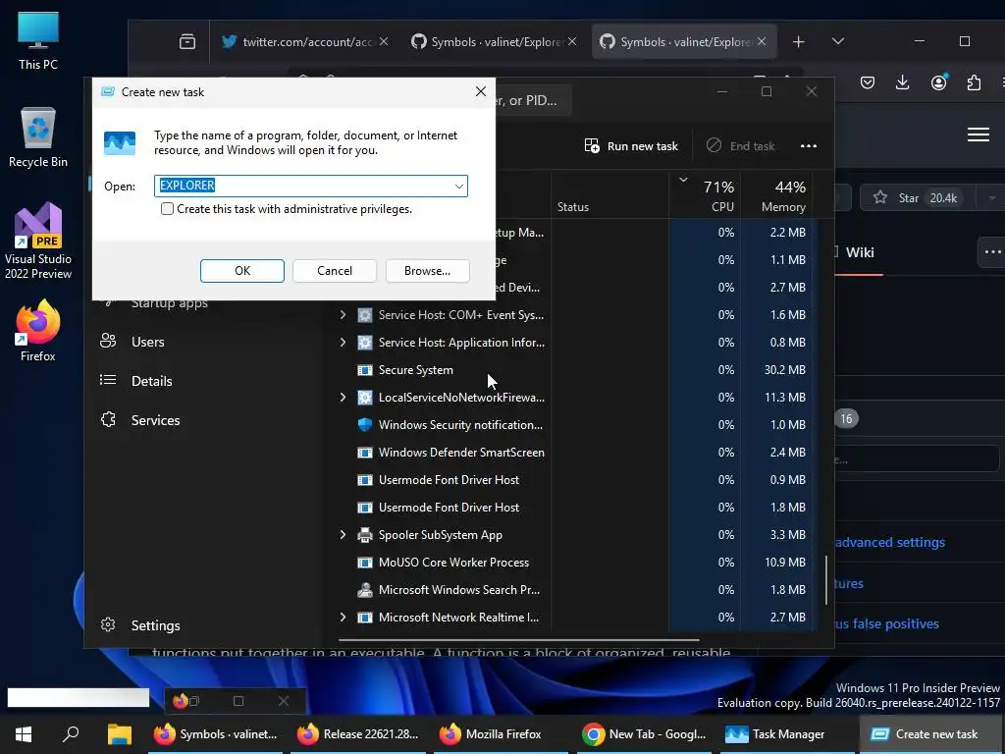Open Firefox's list all tabs chevron

tap(838, 41)
